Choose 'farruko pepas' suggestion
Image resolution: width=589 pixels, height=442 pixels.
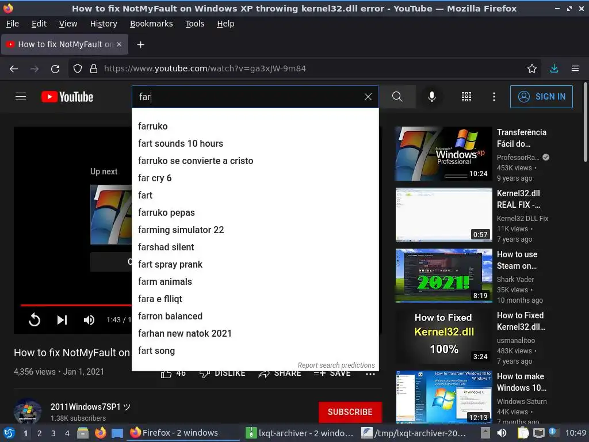tap(255, 213)
